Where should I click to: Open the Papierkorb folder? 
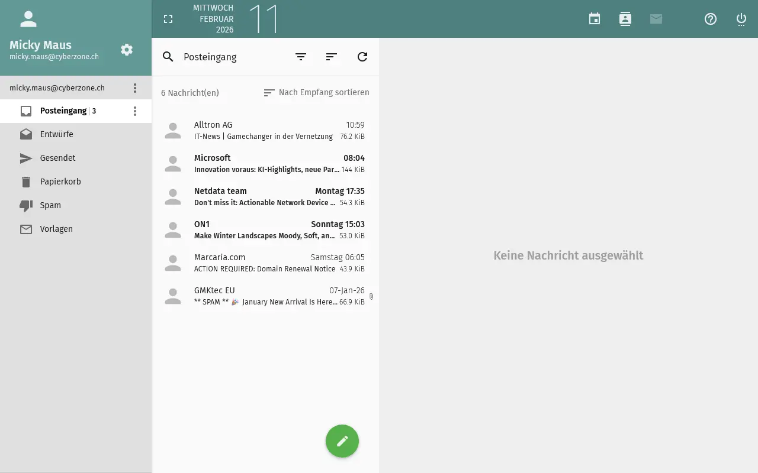[x=60, y=182]
